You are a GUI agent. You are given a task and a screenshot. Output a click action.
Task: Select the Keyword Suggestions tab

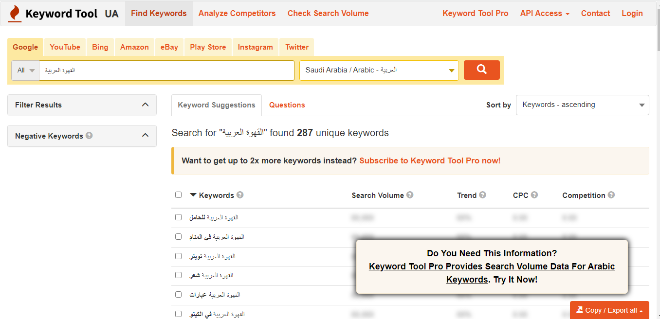coord(217,105)
